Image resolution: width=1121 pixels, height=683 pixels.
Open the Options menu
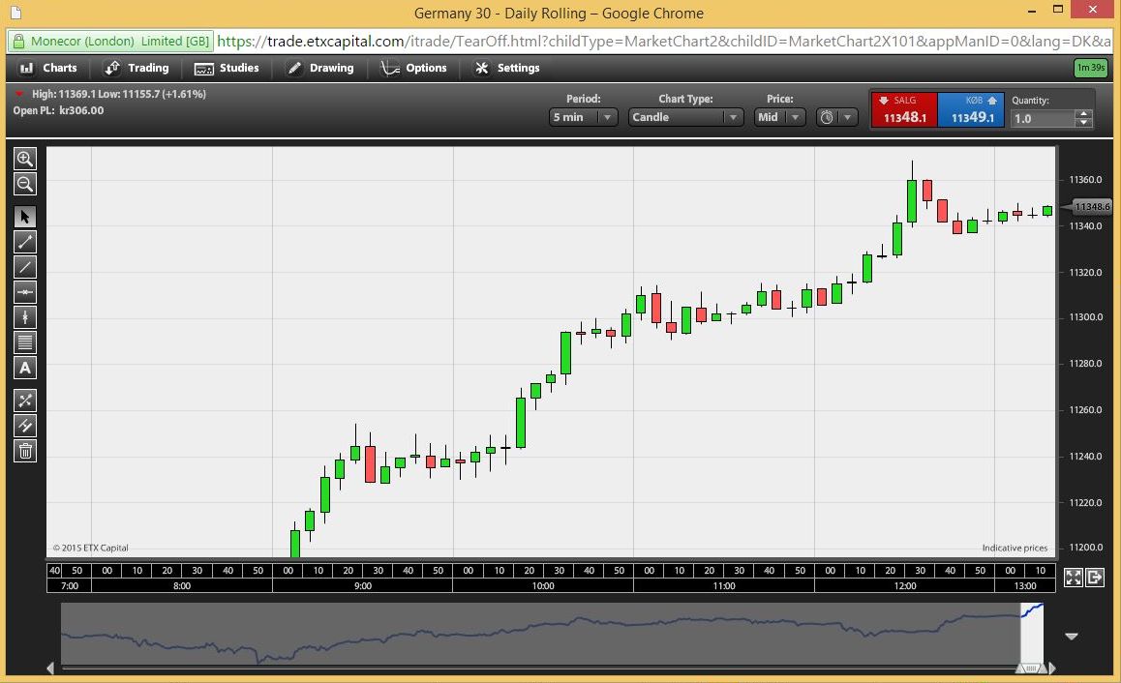(414, 68)
